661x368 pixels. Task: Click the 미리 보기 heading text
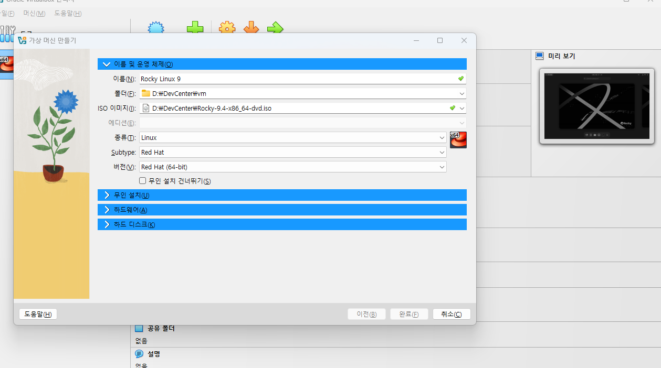tap(562, 56)
